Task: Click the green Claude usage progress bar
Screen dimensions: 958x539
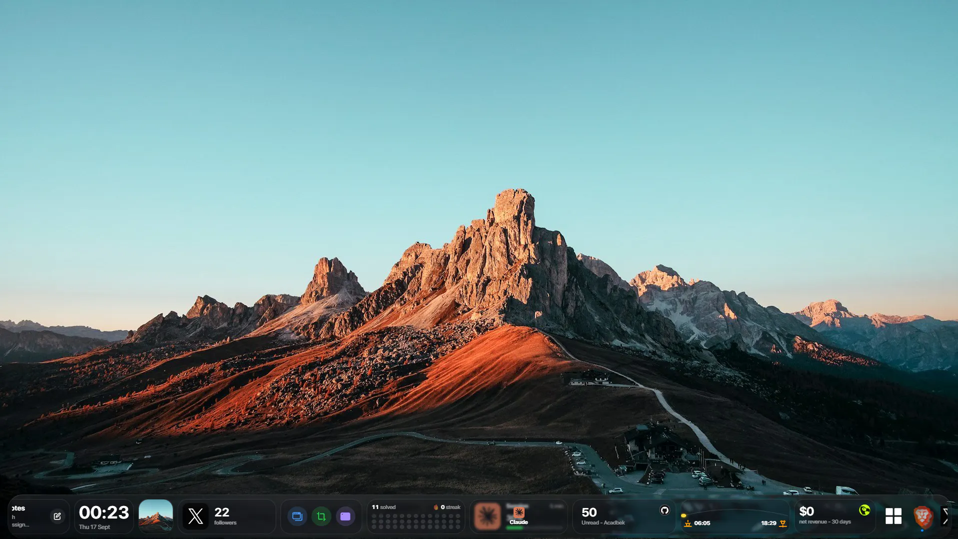Action: (x=515, y=527)
